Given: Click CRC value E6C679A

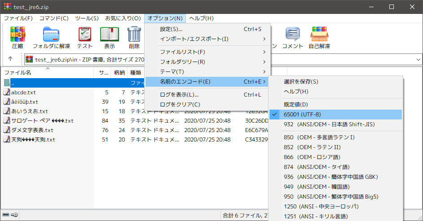Looking at the screenshot, I should click(x=256, y=130).
